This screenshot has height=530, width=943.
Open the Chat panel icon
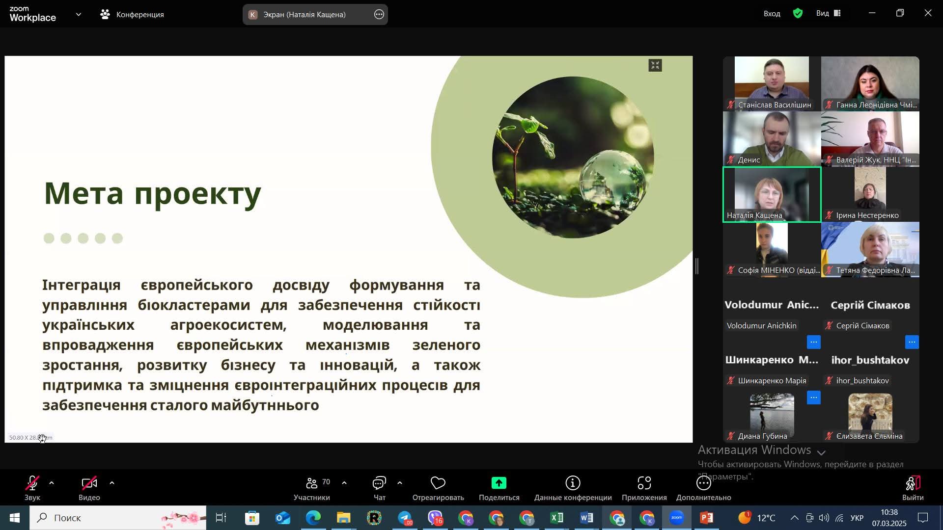tap(379, 483)
